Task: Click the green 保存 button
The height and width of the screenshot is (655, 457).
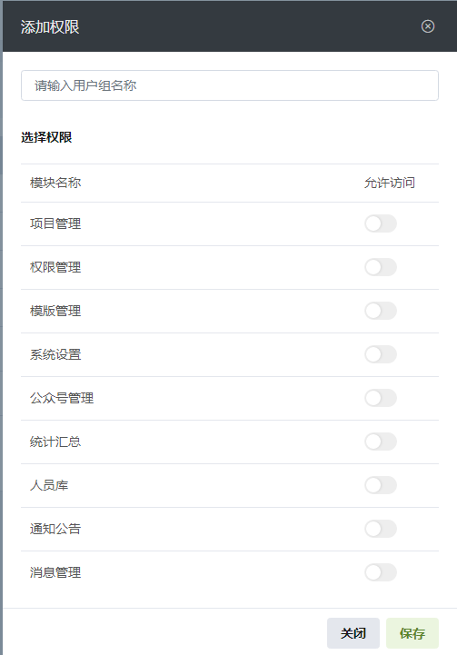Action: (x=412, y=633)
